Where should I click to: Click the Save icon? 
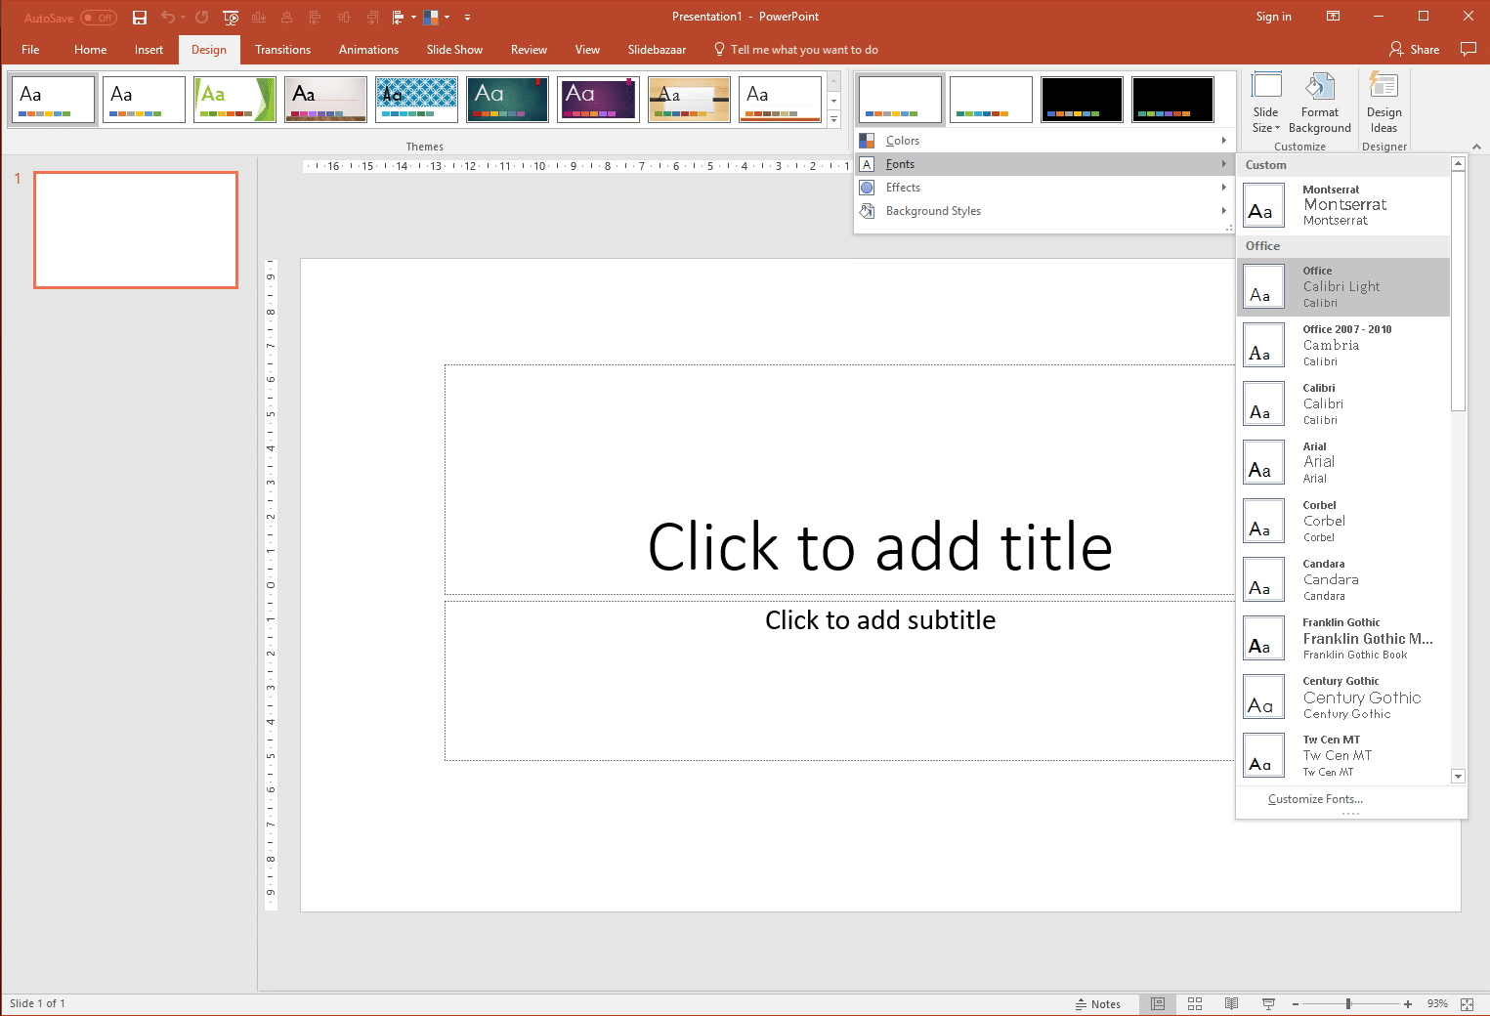[x=139, y=17]
